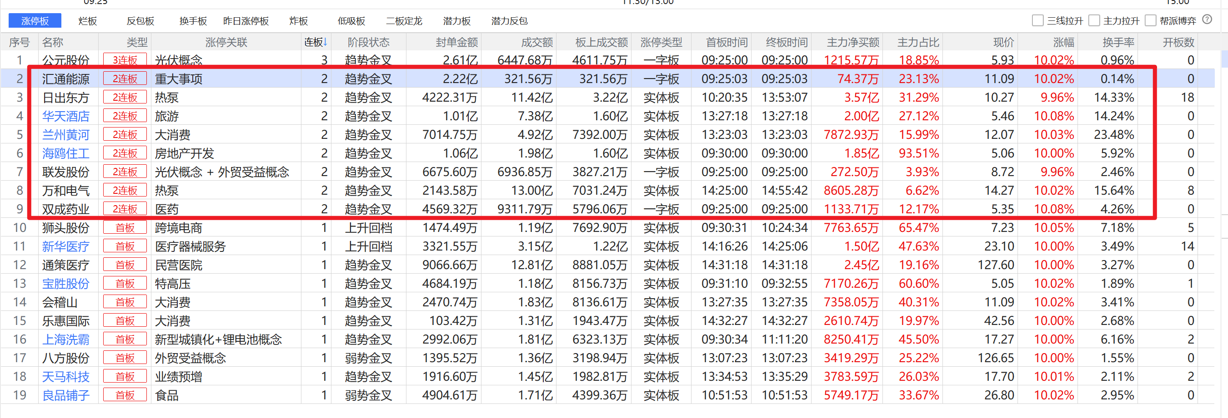Open the help question mark icon
The height and width of the screenshot is (418, 1228).
[x=1207, y=20]
